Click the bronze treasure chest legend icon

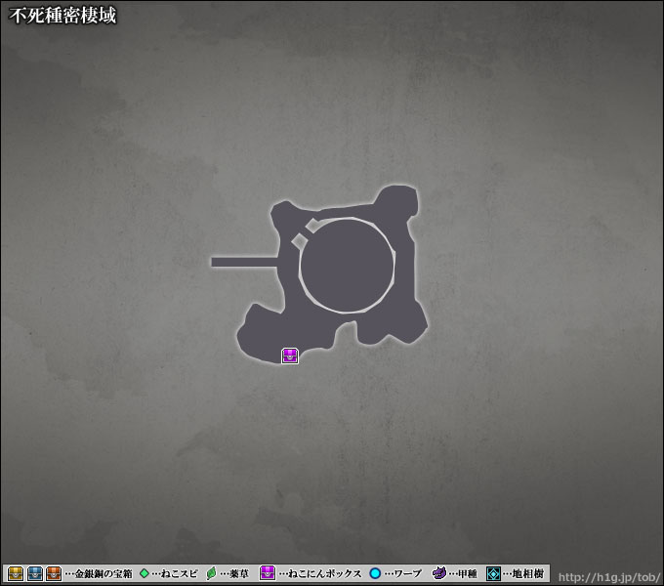coord(54,573)
